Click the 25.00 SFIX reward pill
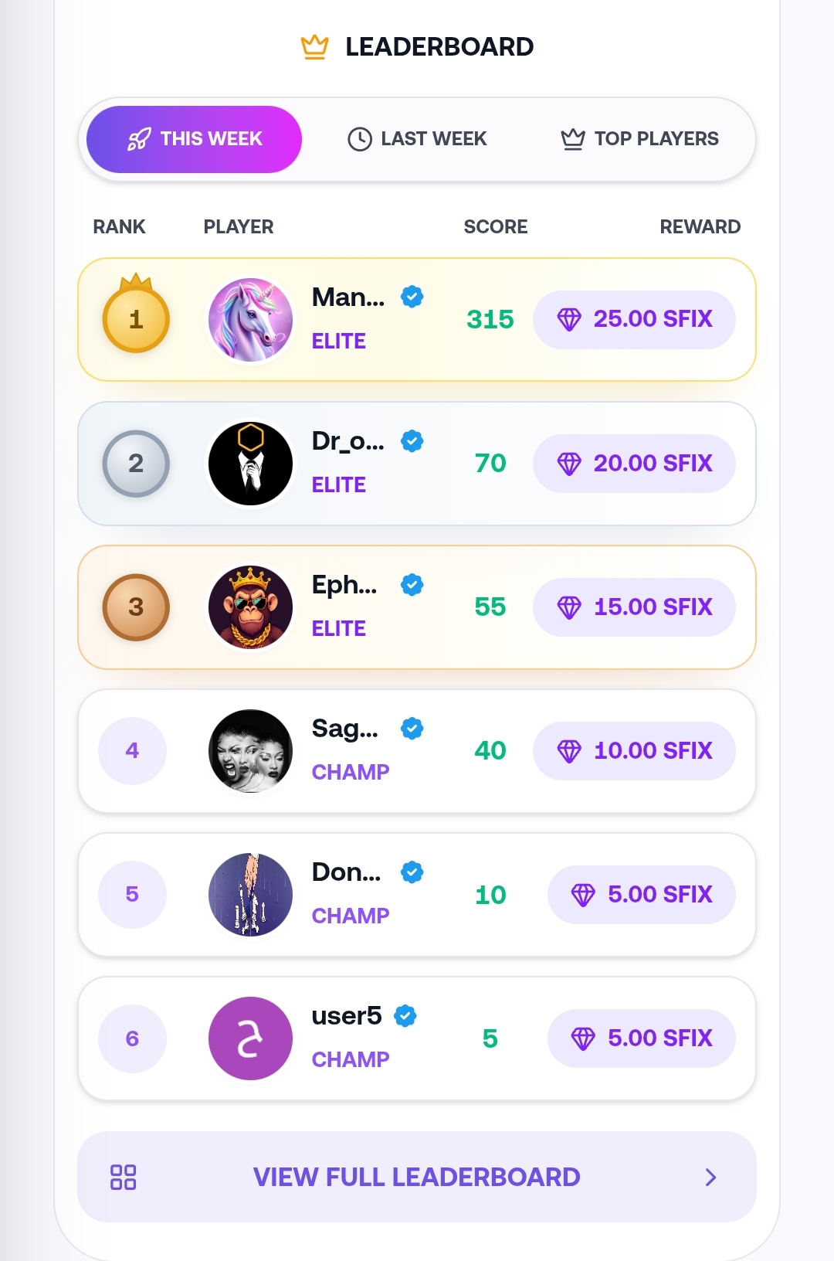 click(634, 320)
